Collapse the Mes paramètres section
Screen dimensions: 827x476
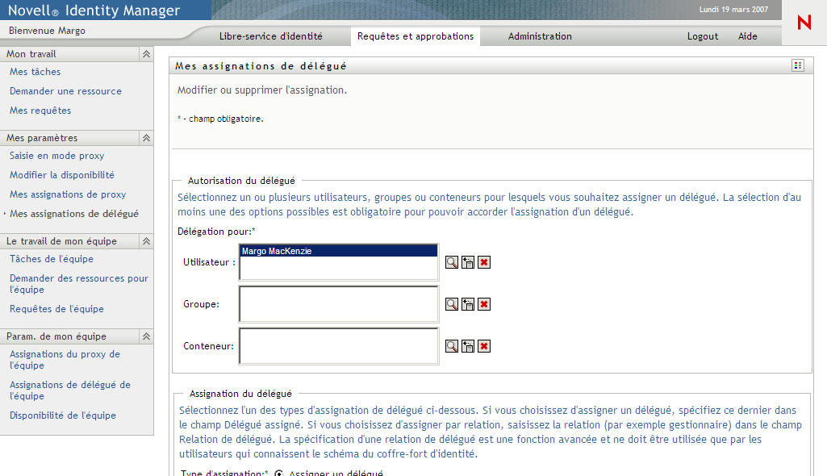click(146, 137)
